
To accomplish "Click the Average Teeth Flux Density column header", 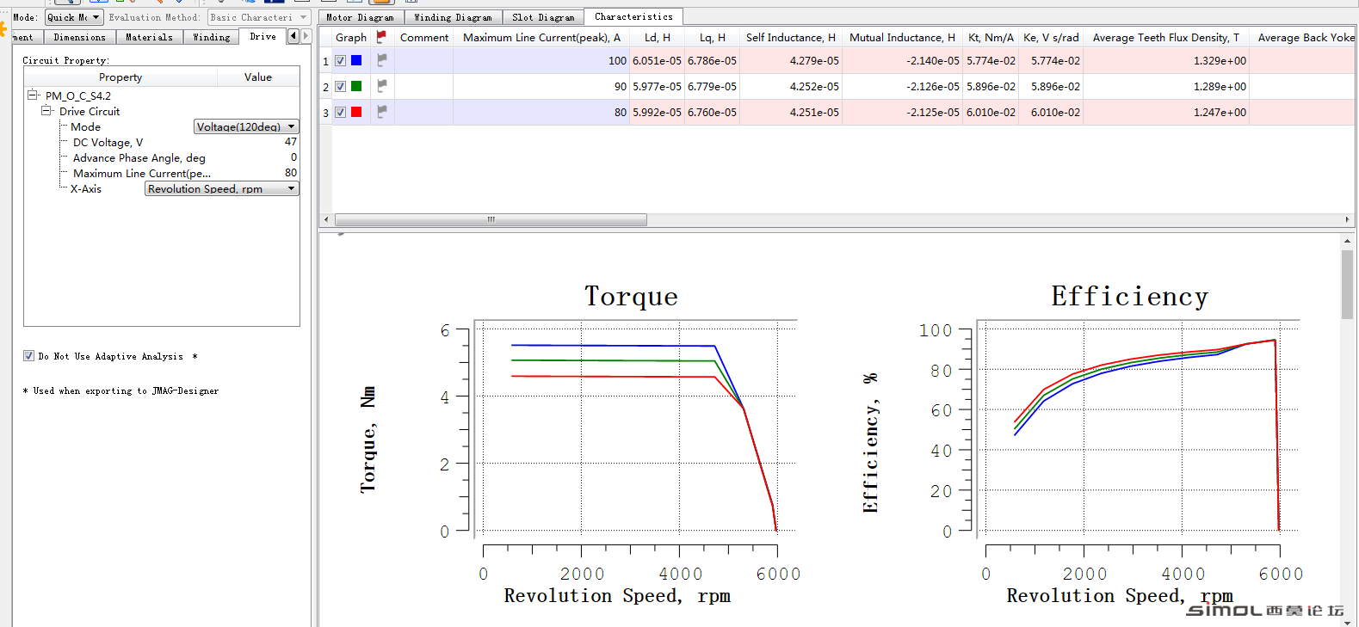I will (x=1166, y=37).
